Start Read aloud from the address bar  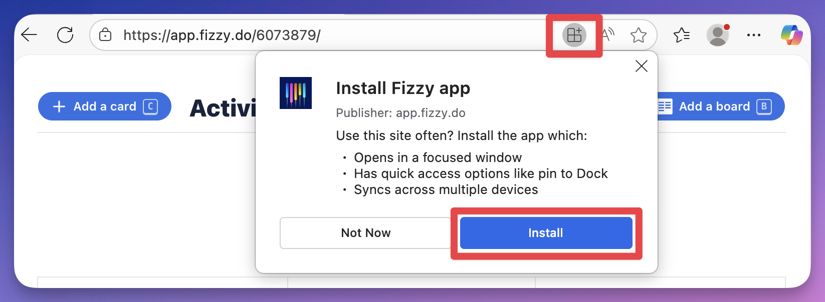(608, 35)
